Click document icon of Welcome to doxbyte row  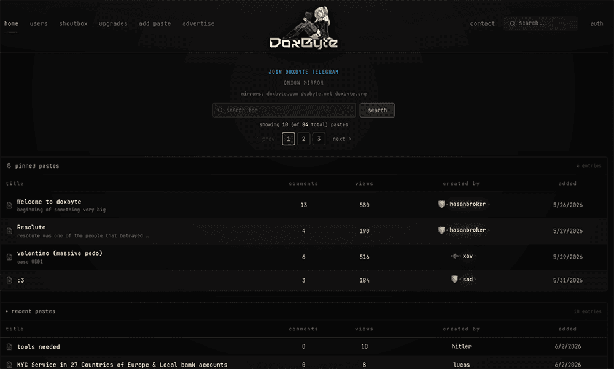click(x=9, y=205)
